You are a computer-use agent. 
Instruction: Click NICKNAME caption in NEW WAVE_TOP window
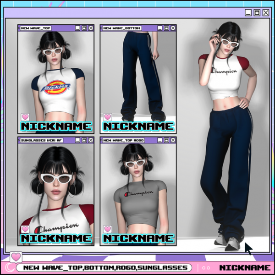point(56,126)
